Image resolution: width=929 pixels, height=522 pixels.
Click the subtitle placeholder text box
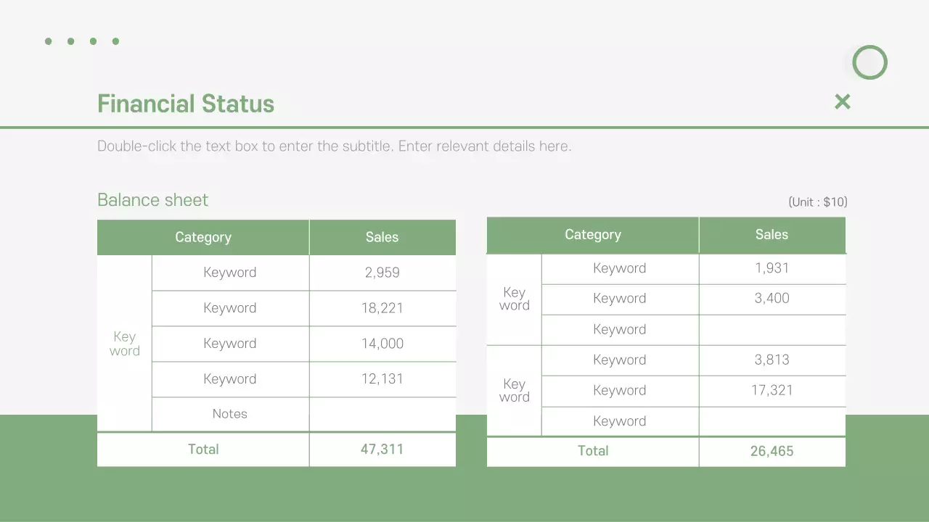[x=334, y=146]
